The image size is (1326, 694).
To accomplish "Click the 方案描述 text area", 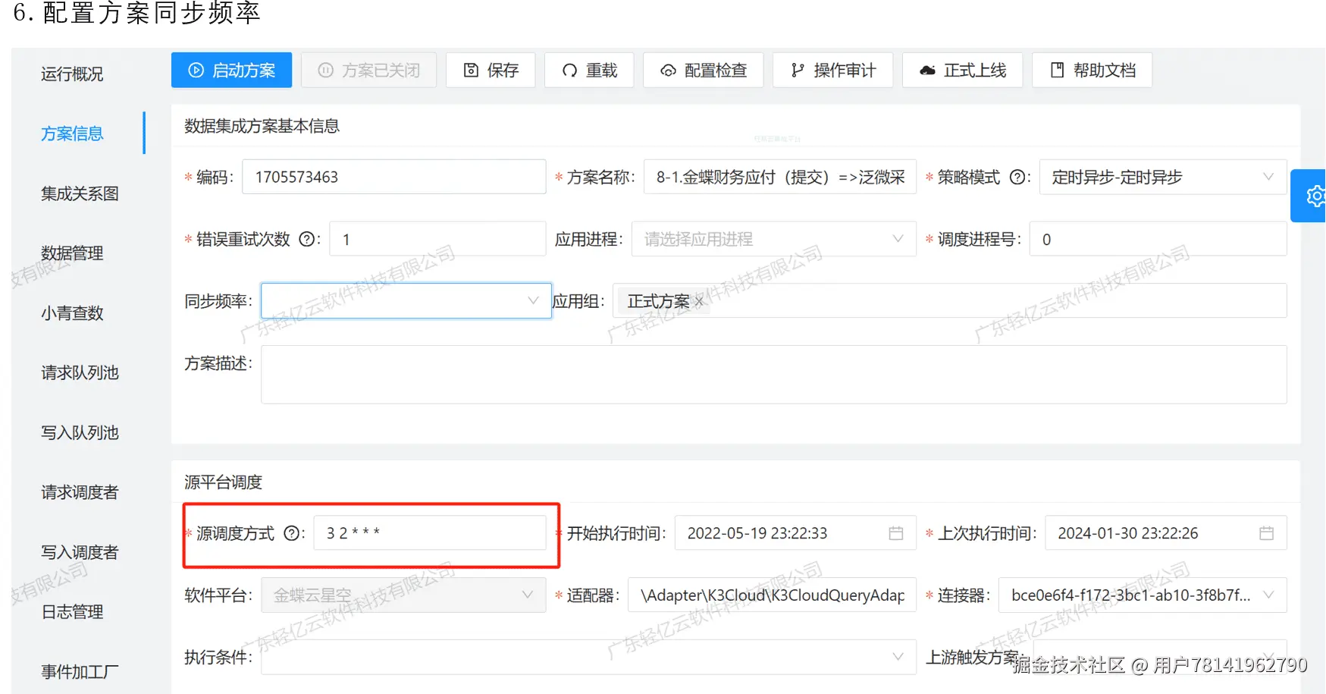I will pos(774,375).
